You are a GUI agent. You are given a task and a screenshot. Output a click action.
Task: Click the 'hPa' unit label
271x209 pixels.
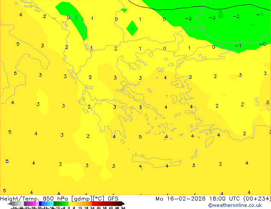(x=62, y=199)
